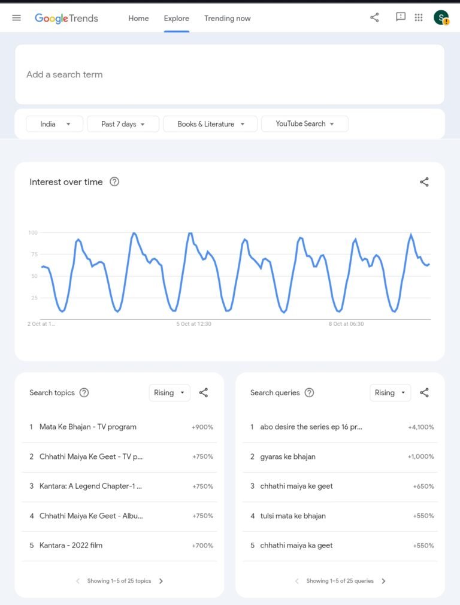Share the Search queries list

(424, 392)
